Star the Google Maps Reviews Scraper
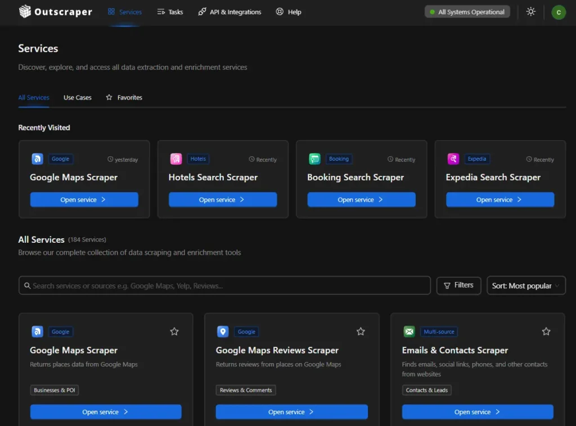576x426 pixels. pos(361,332)
